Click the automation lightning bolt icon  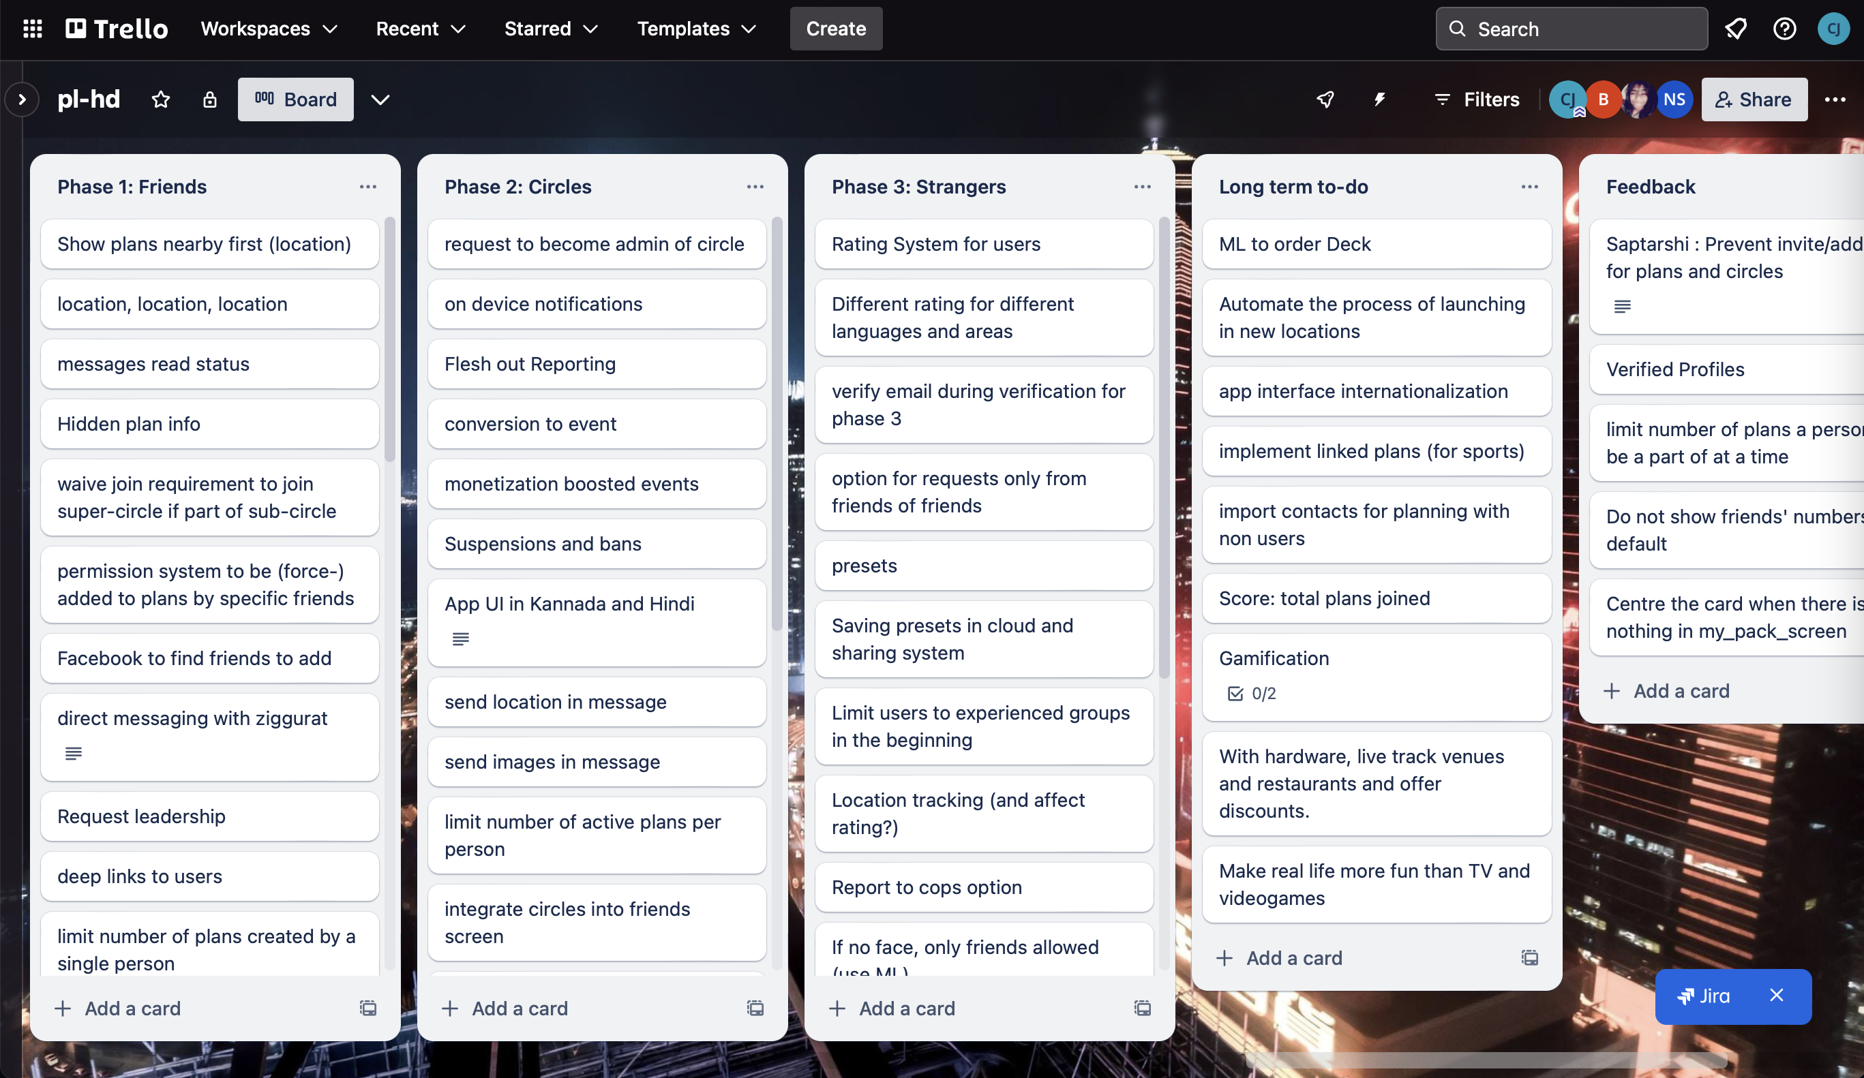(1381, 99)
